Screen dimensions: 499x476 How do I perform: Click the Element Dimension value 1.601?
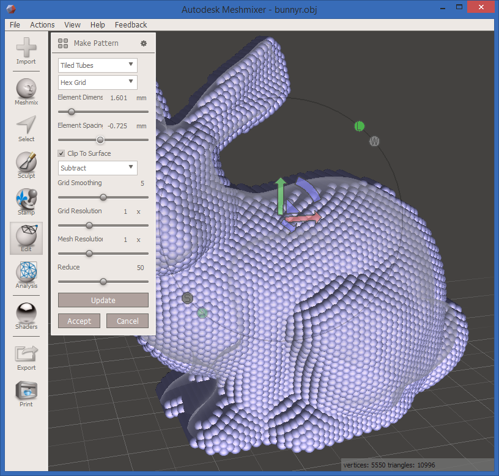[119, 98]
